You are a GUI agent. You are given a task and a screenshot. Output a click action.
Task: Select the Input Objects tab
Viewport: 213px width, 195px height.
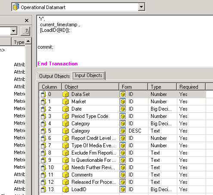coord(89,75)
